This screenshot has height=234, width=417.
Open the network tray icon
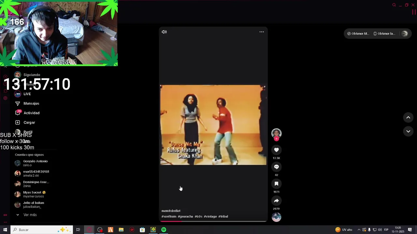click(375, 230)
